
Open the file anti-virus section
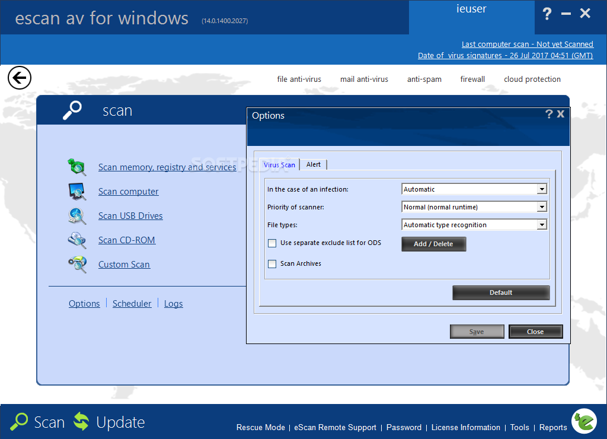299,79
